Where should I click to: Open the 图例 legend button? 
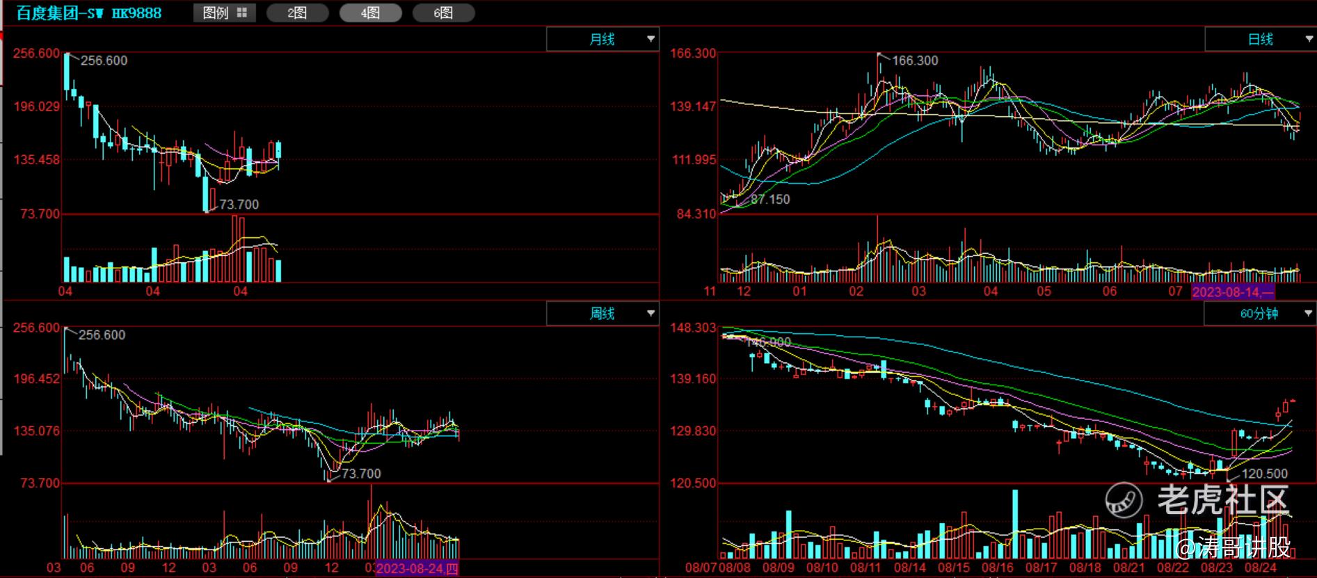(x=224, y=13)
